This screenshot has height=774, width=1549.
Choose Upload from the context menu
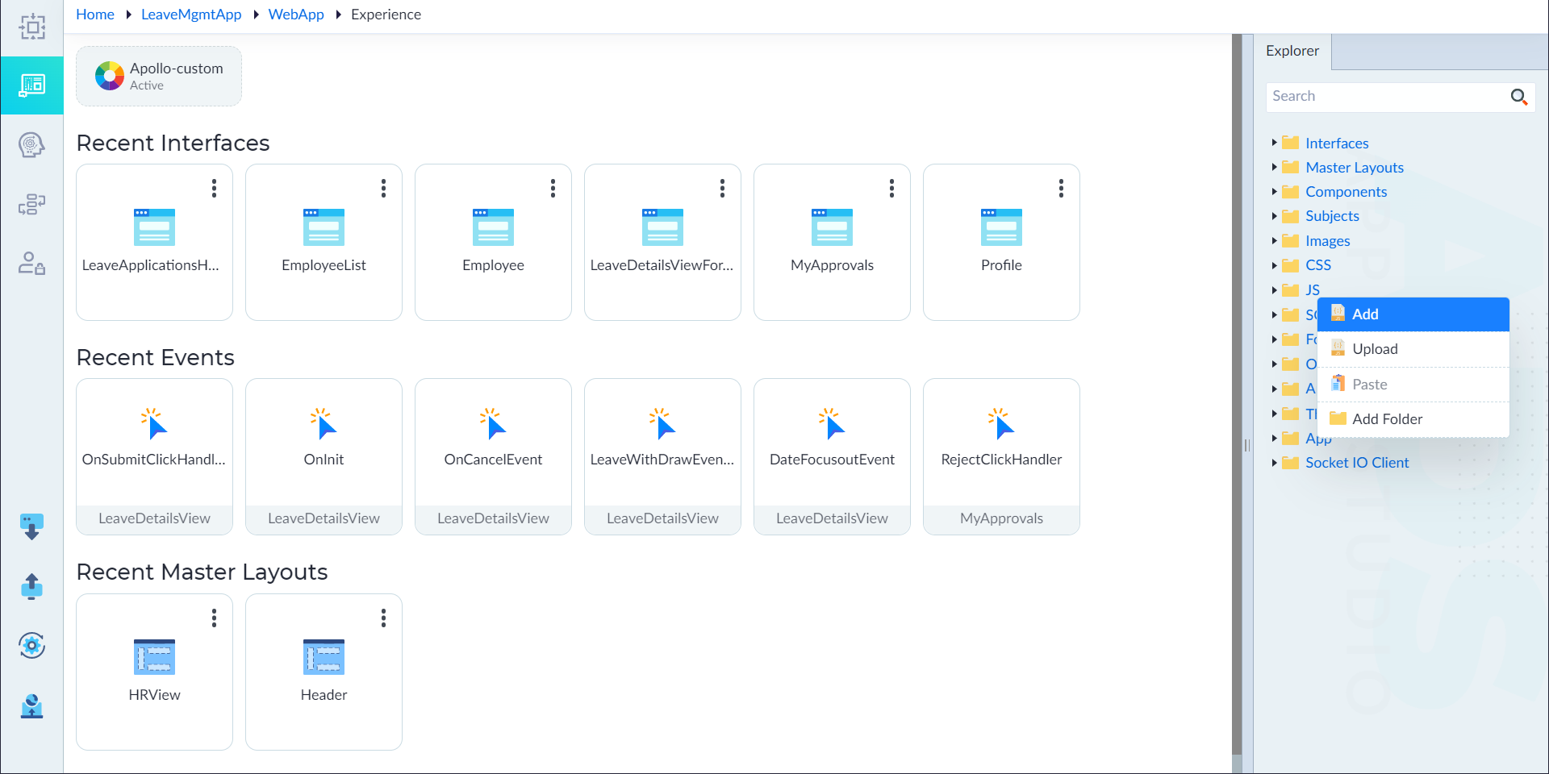coord(1413,349)
